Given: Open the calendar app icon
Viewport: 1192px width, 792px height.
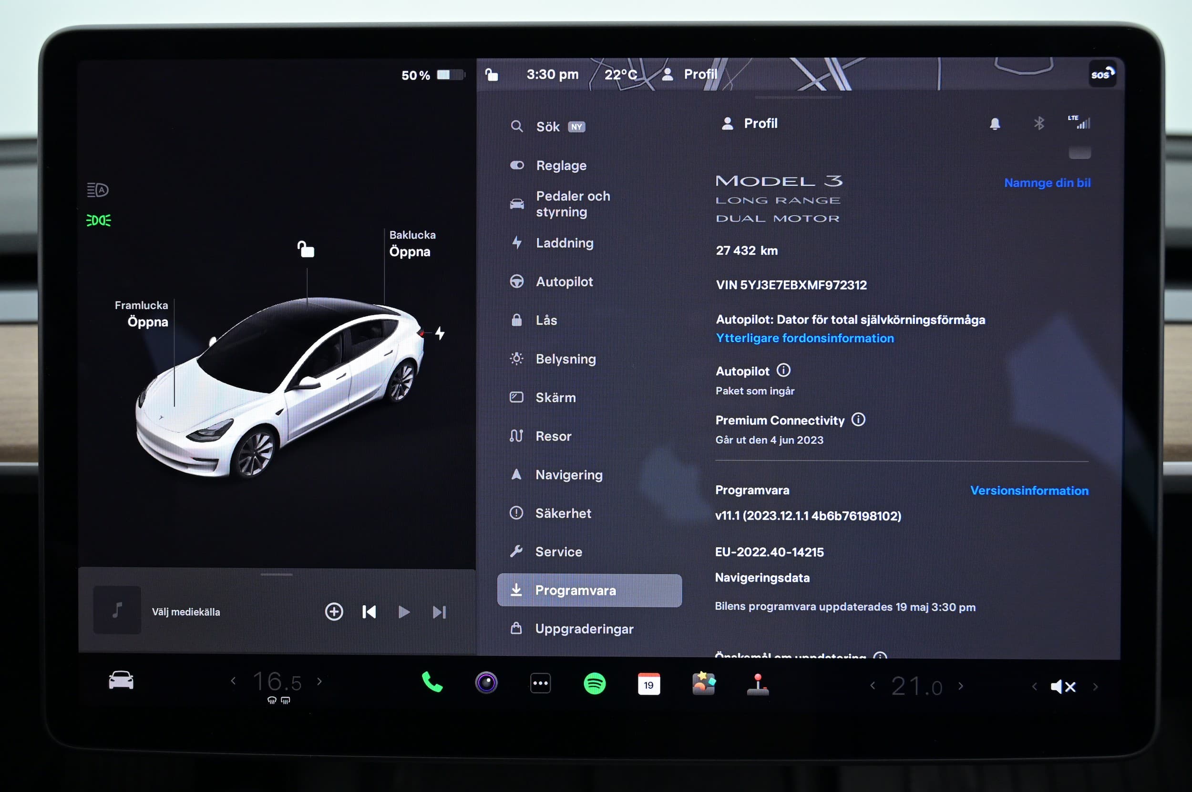Looking at the screenshot, I should pos(648,684).
